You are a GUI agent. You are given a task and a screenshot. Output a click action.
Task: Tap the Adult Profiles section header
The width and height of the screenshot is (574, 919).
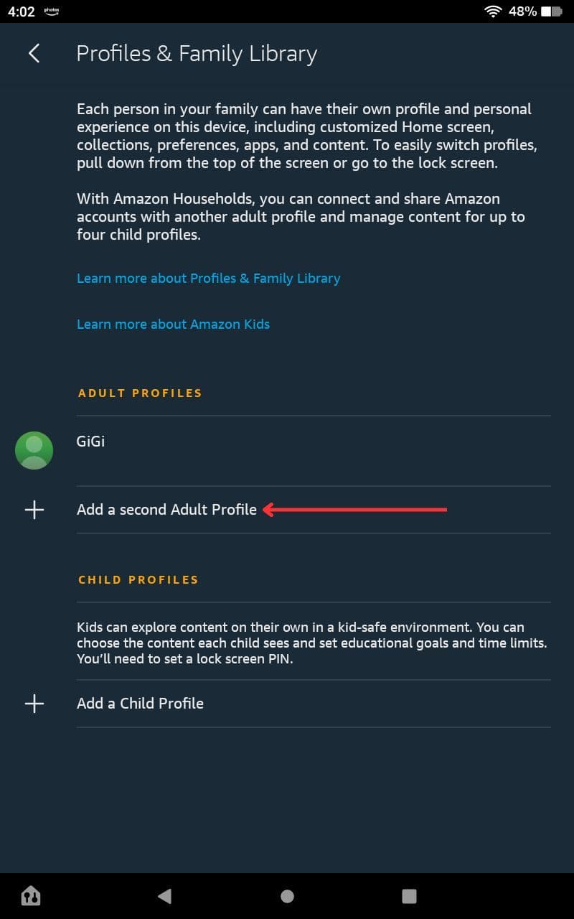[x=140, y=393]
